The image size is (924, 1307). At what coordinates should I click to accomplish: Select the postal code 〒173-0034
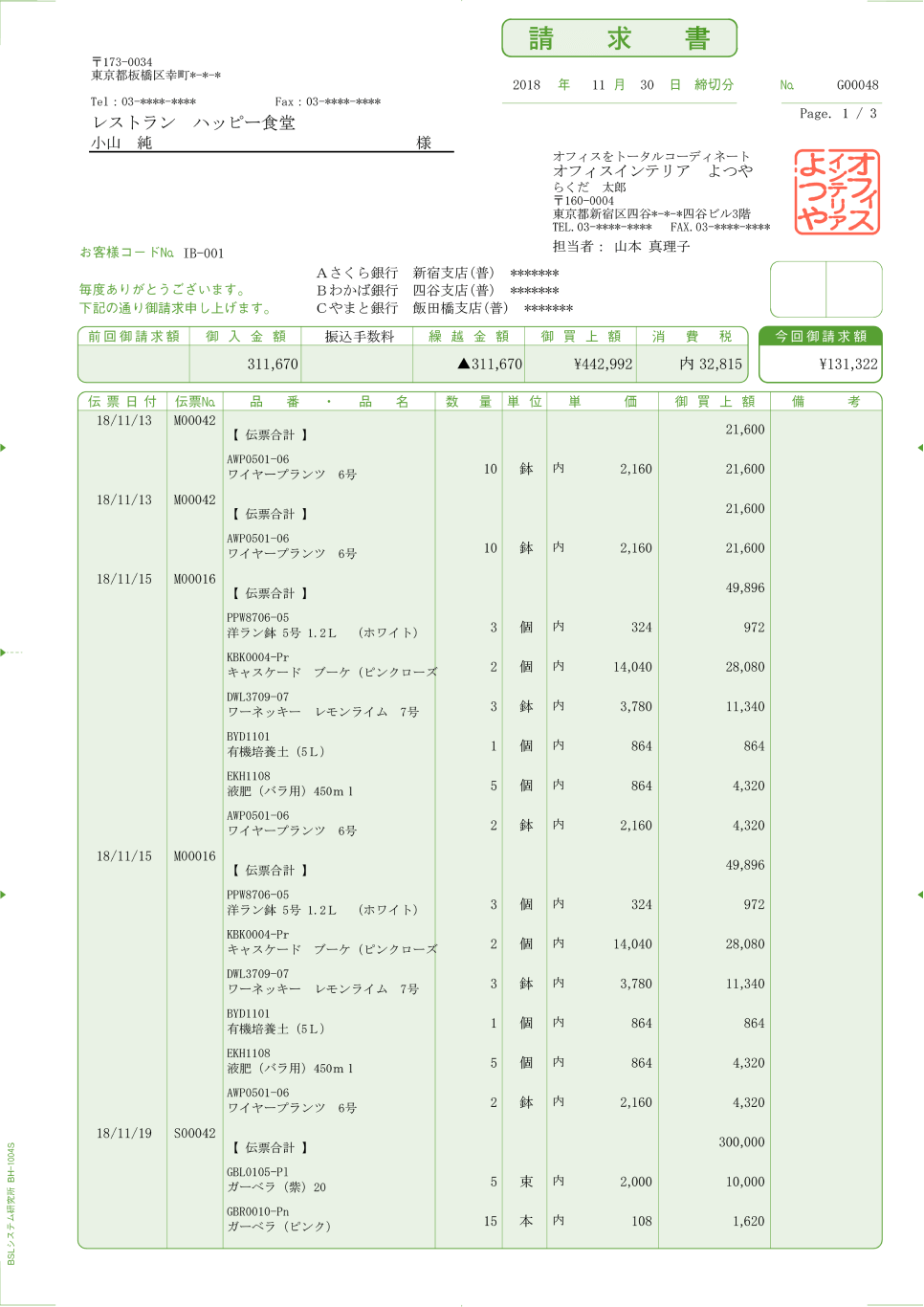pyautogui.click(x=122, y=62)
